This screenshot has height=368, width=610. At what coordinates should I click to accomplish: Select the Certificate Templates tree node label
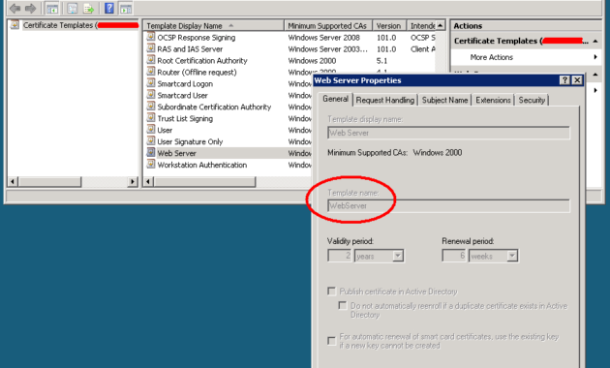(x=60, y=25)
